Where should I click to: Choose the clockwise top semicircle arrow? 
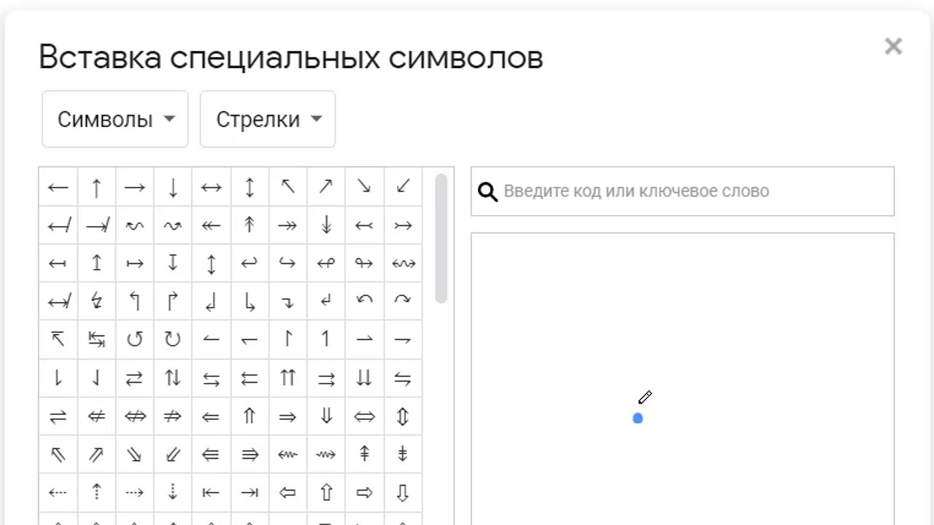click(x=403, y=301)
